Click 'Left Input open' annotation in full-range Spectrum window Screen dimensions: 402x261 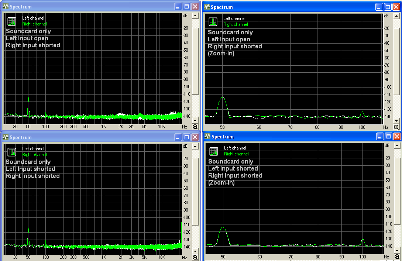[x=27, y=38]
